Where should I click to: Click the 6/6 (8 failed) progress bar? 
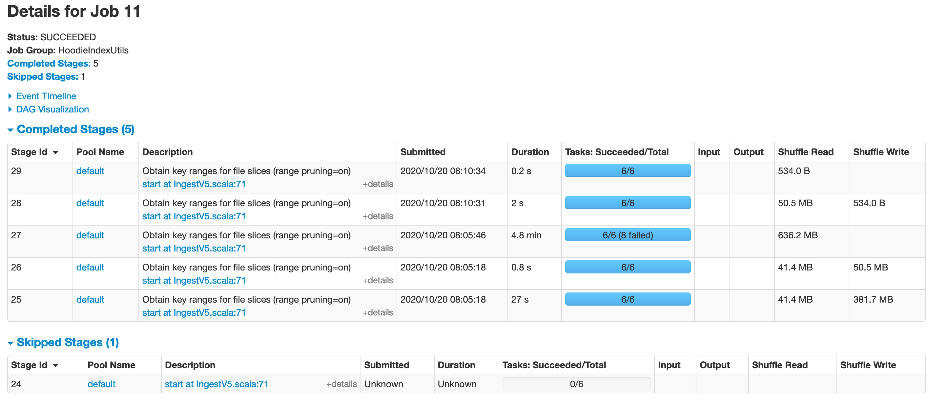click(x=628, y=235)
